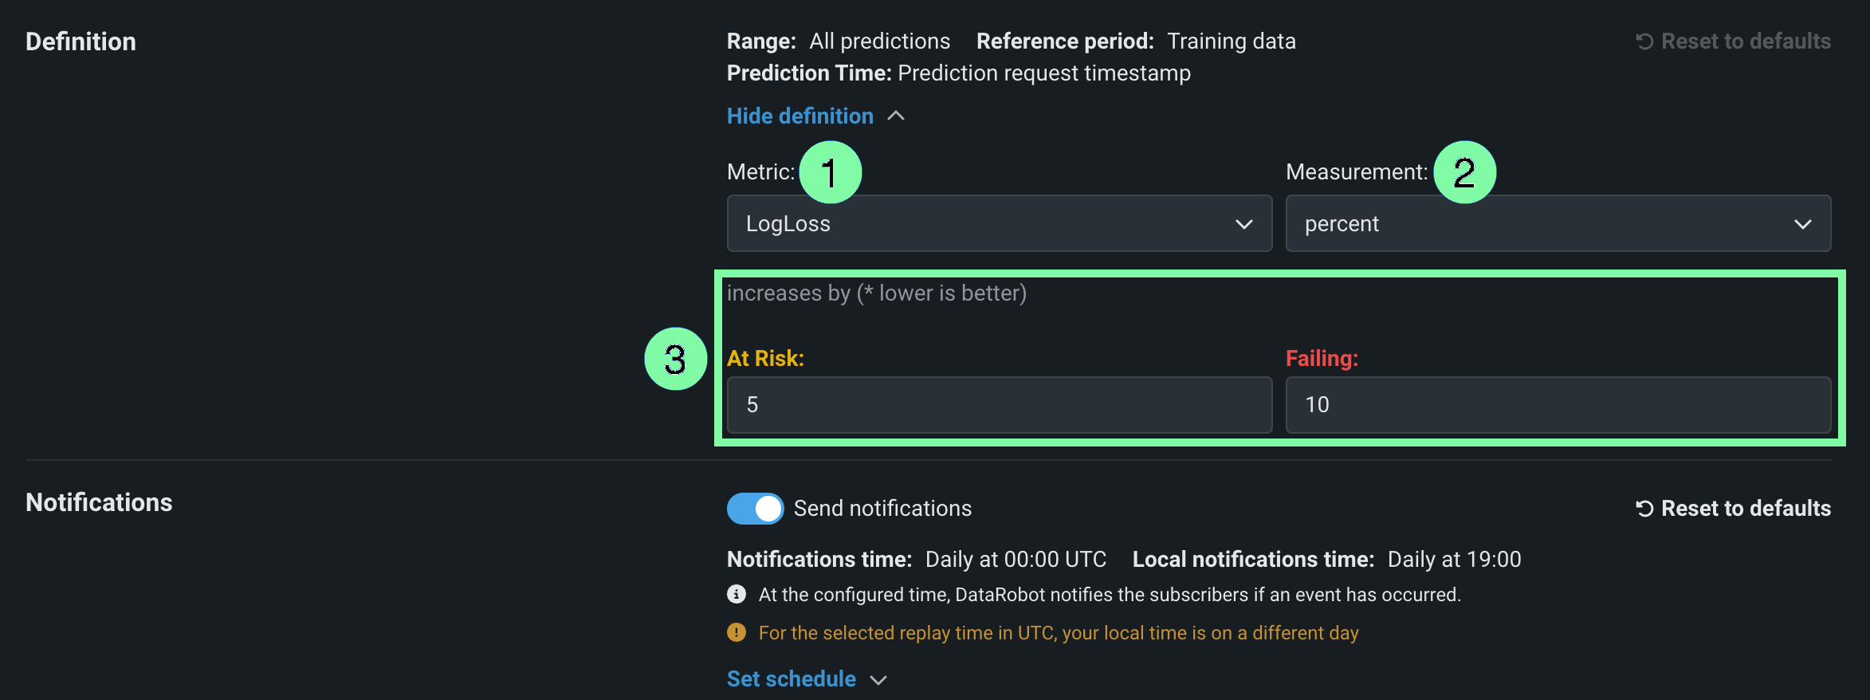Expand the Set schedule section

pos(791,679)
